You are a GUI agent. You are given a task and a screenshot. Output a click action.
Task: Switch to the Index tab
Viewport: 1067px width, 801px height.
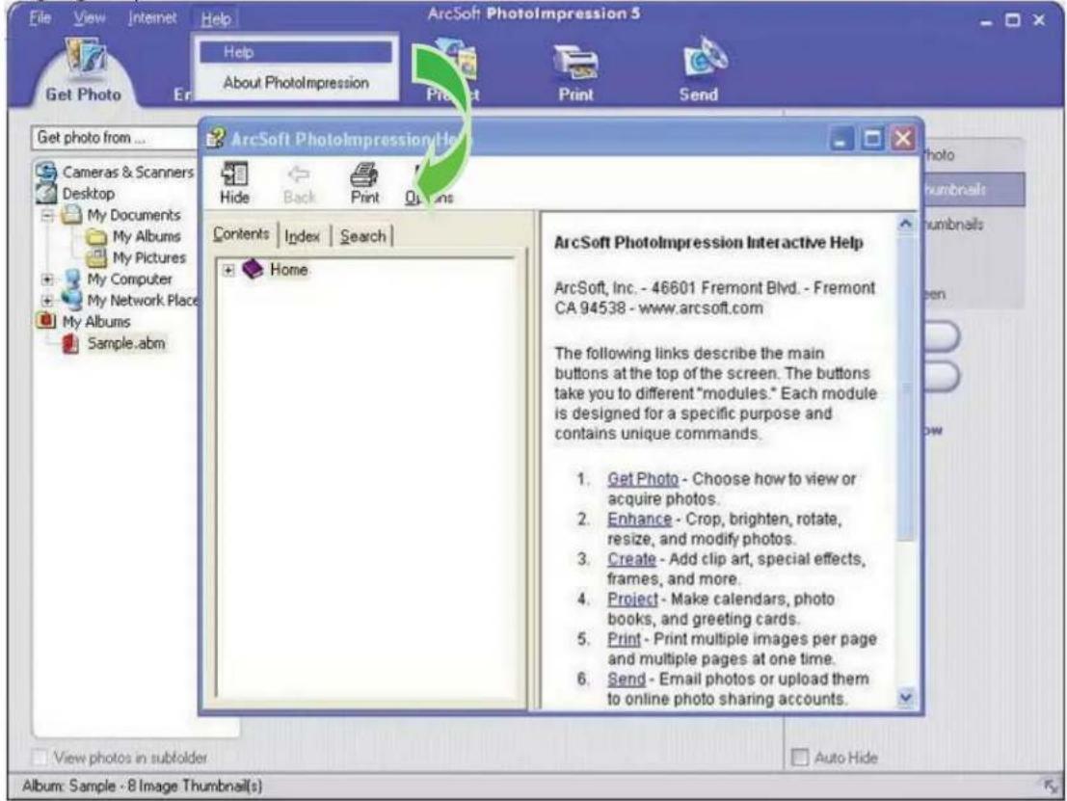[x=302, y=236]
